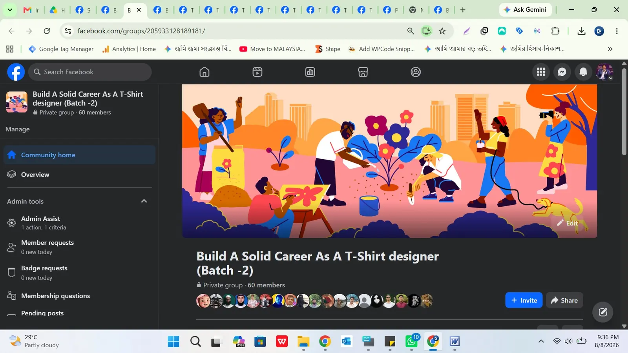
Task: Open Admin Assist settings
Action: (79, 223)
